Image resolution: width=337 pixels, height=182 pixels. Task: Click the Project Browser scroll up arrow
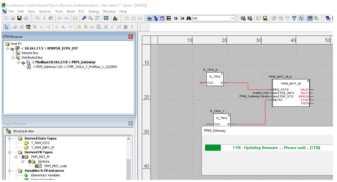click(129, 139)
